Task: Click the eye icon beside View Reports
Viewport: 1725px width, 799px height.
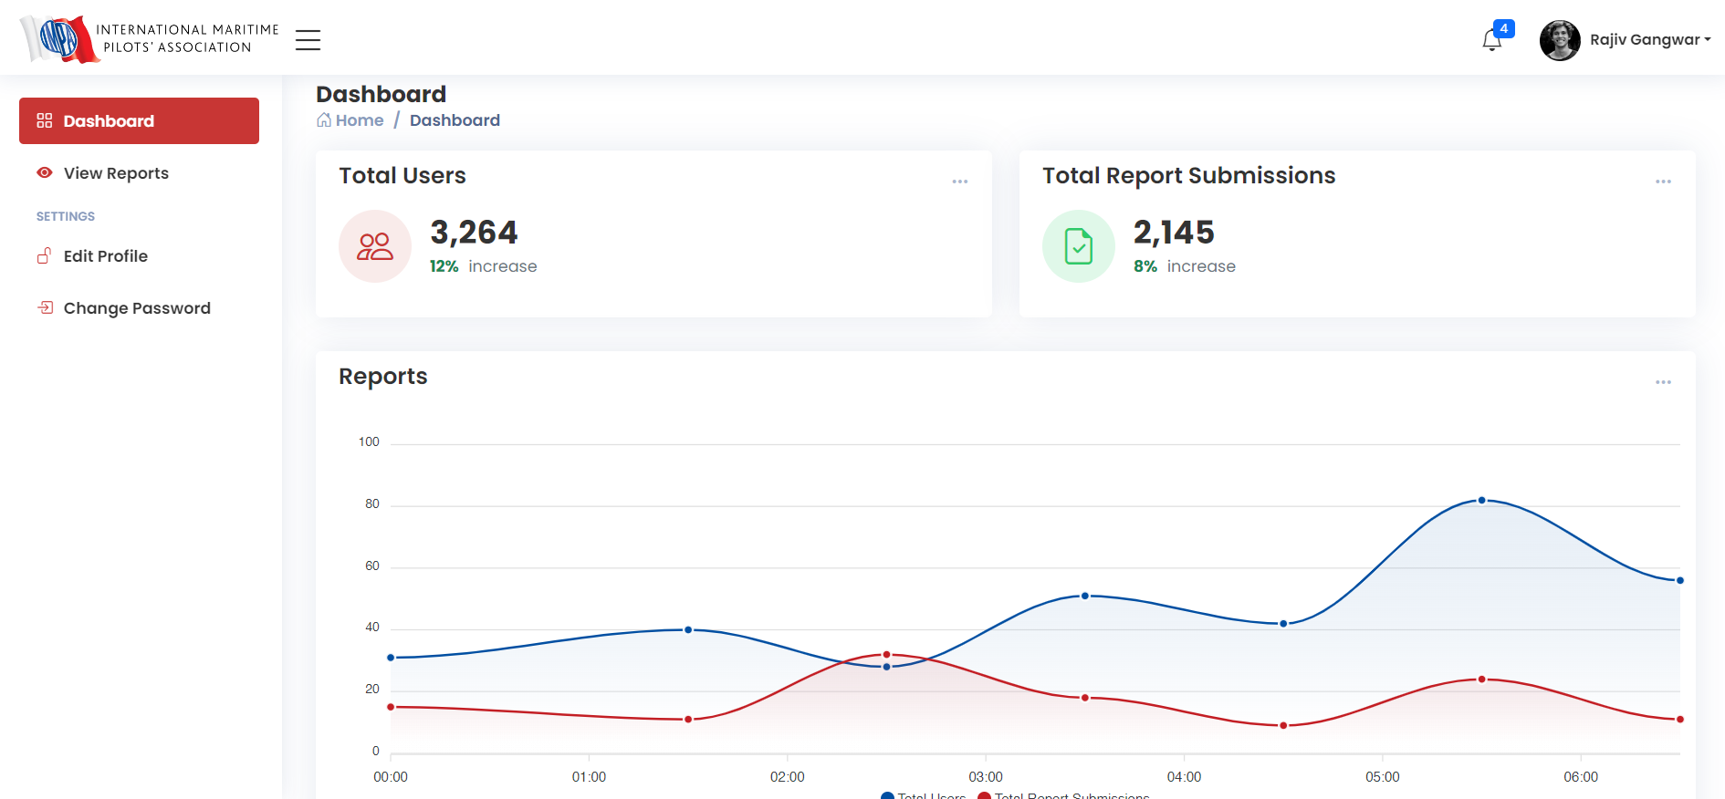Action: pyautogui.click(x=44, y=172)
